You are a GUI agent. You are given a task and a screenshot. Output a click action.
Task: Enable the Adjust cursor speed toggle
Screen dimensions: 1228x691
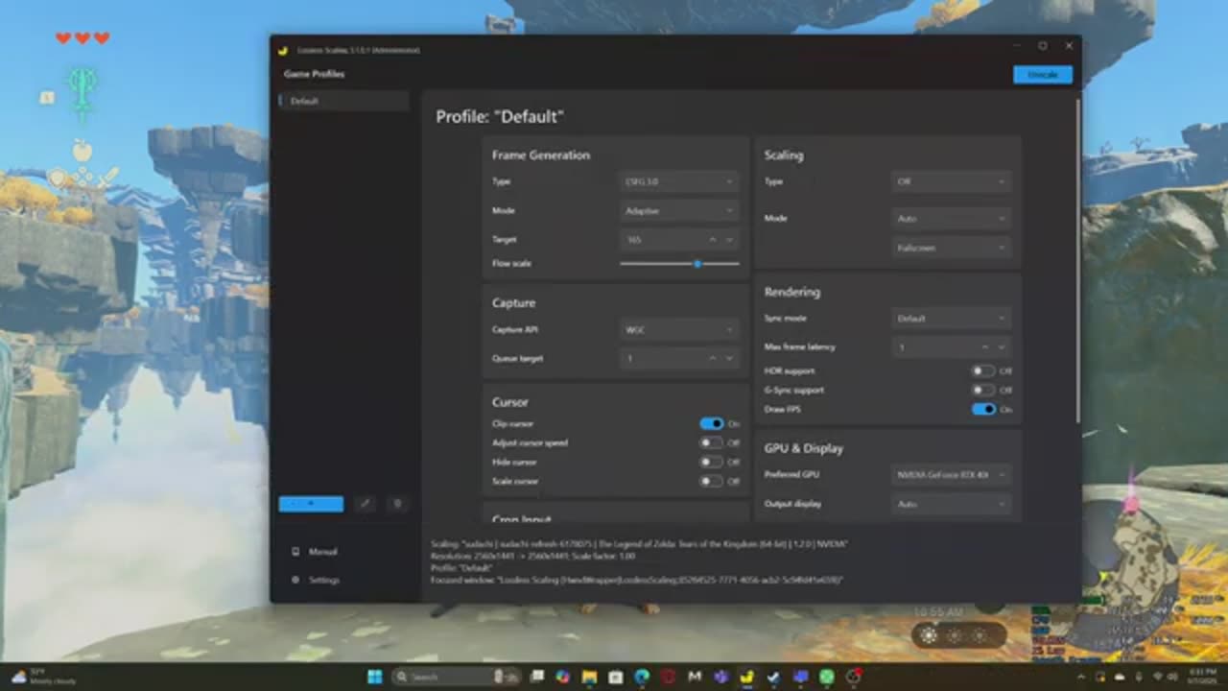pyautogui.click(x=711, y=442)
